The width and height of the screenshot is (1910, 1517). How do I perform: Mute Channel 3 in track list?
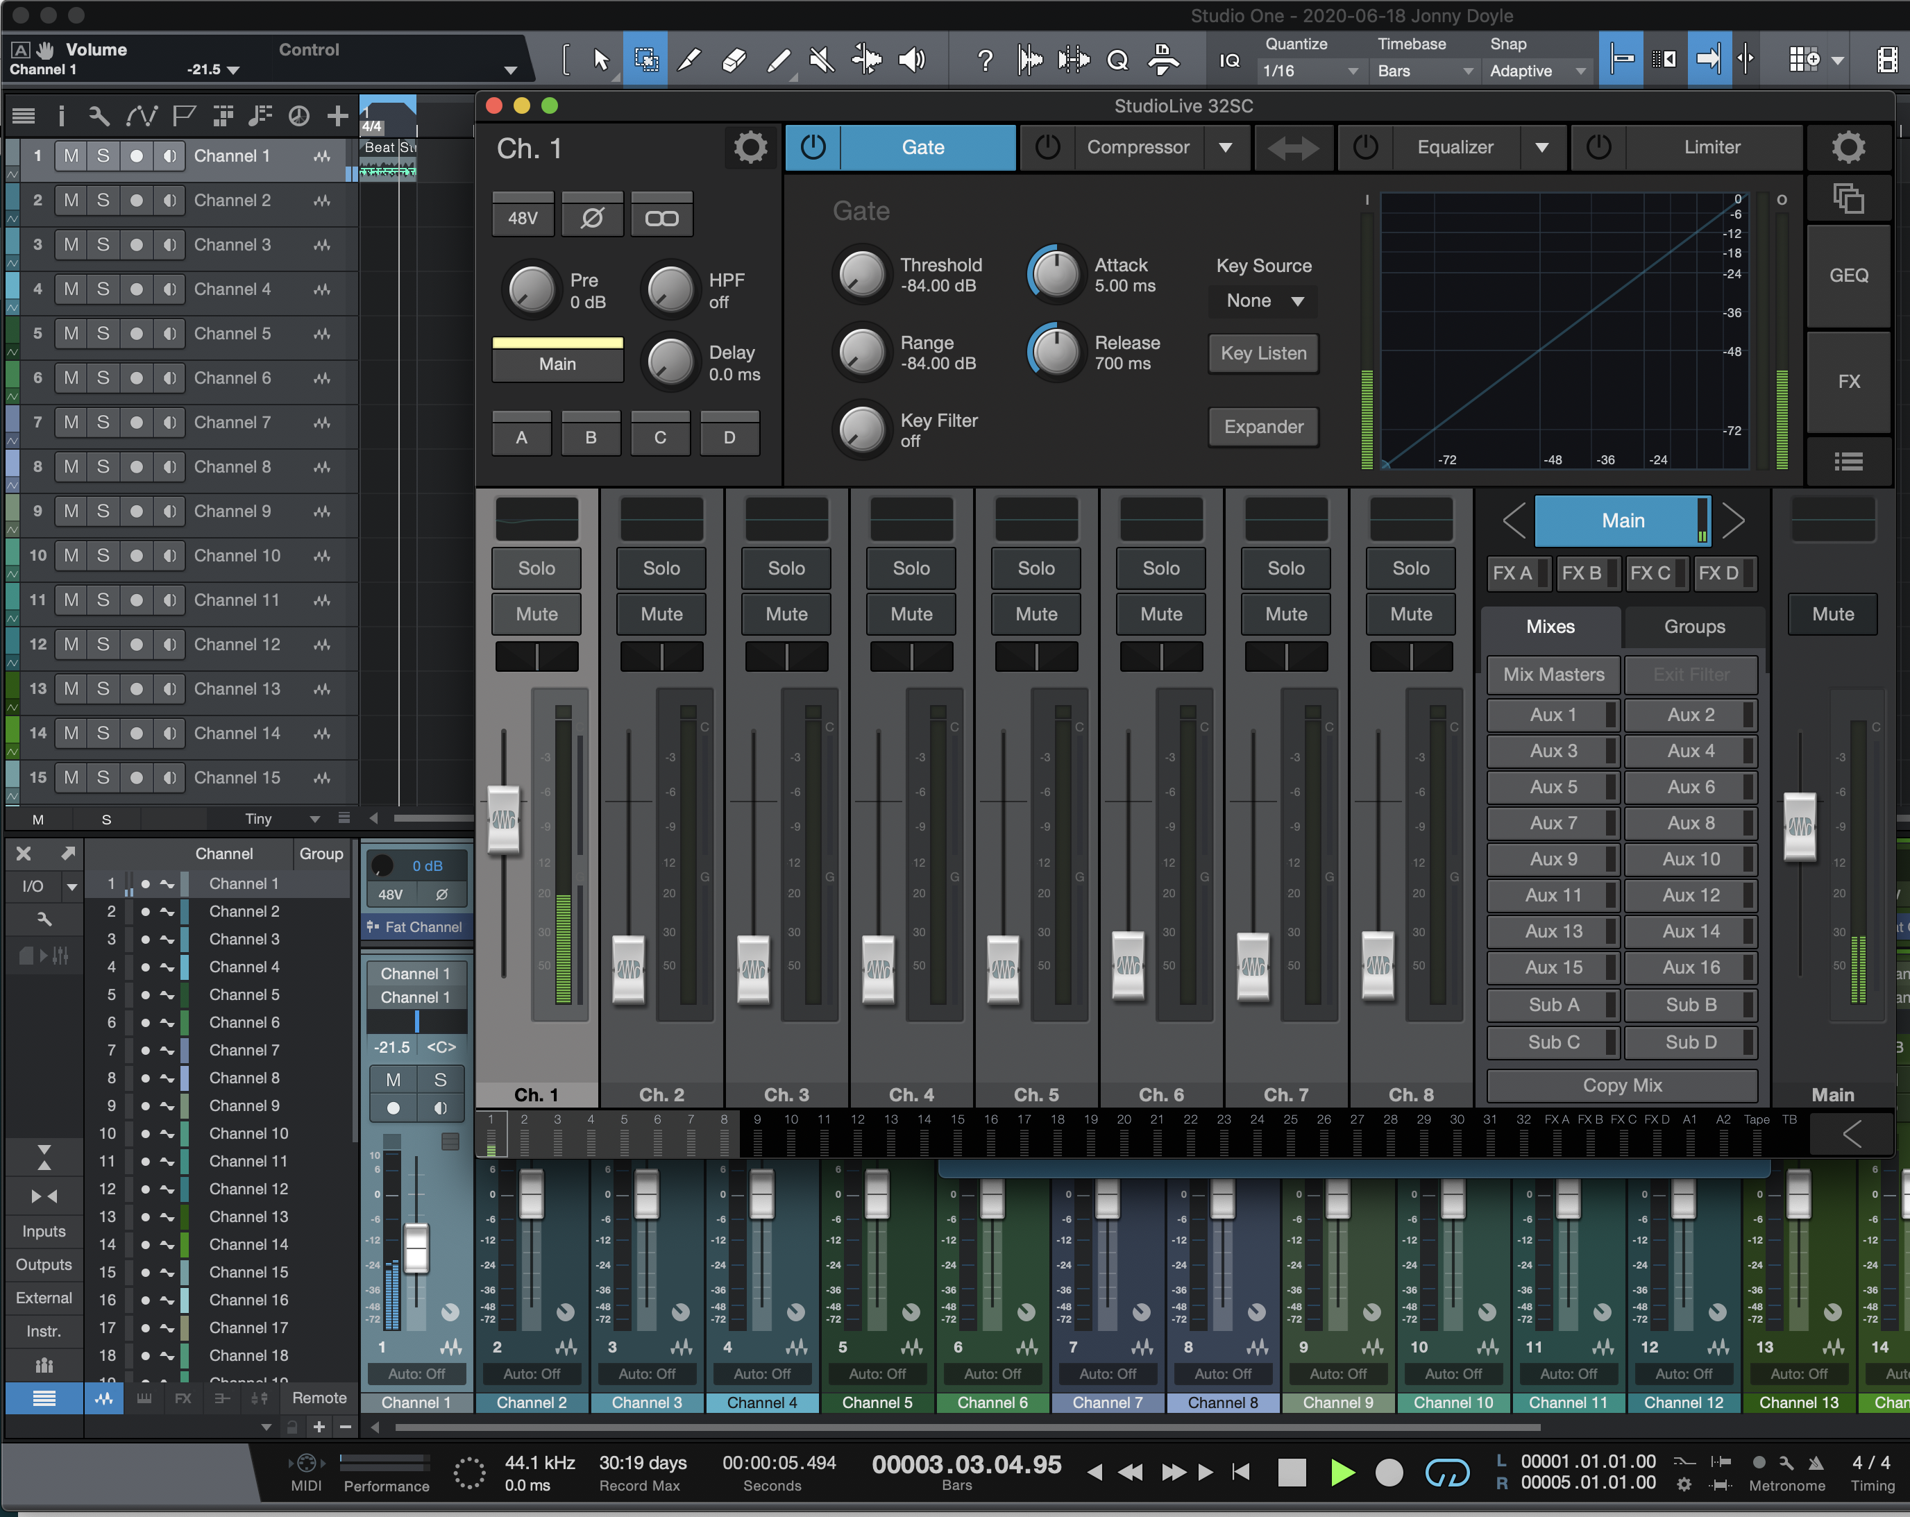pos(71,244)
